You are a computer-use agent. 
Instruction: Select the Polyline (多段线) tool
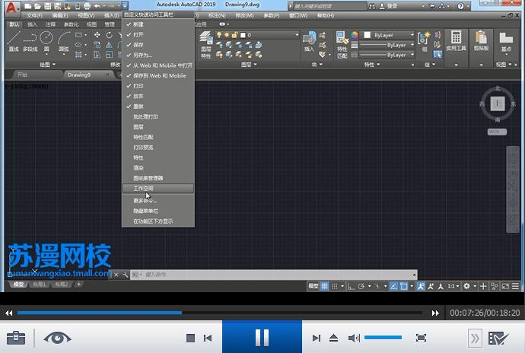coord(30,42)
